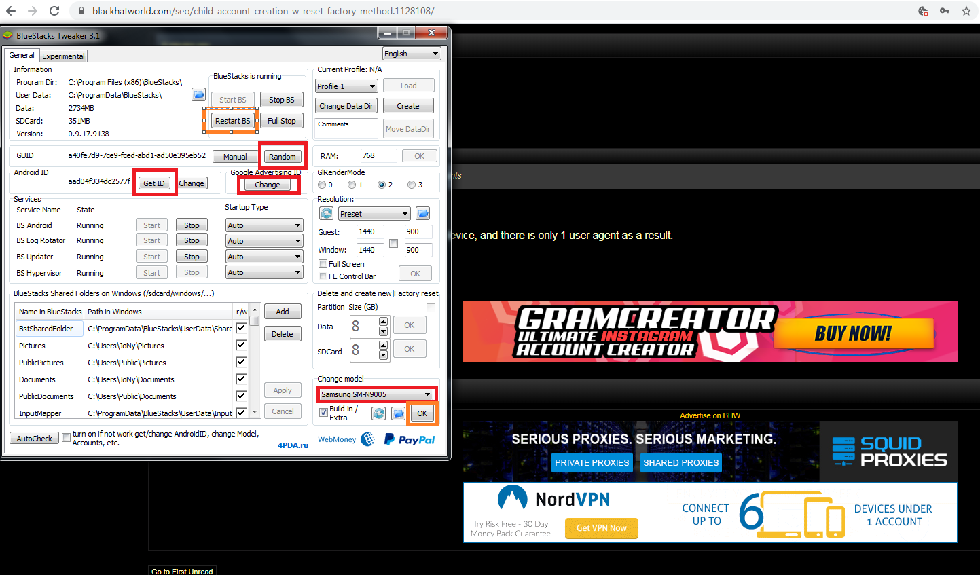The image size is (980, 575).
Task: Open the Samsung SM-N9005 model dropdown
Action: [376, 394]
